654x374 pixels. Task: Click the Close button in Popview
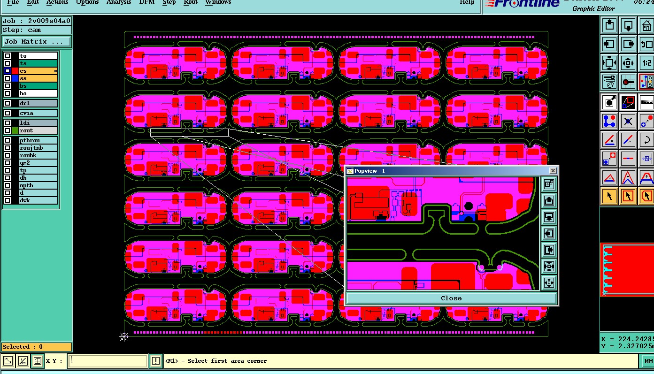(x=451, y=298)
